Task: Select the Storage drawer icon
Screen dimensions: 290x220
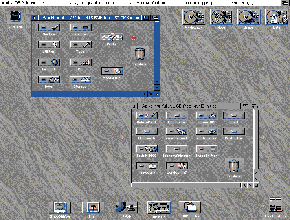Action: click(x=81, y=79)
